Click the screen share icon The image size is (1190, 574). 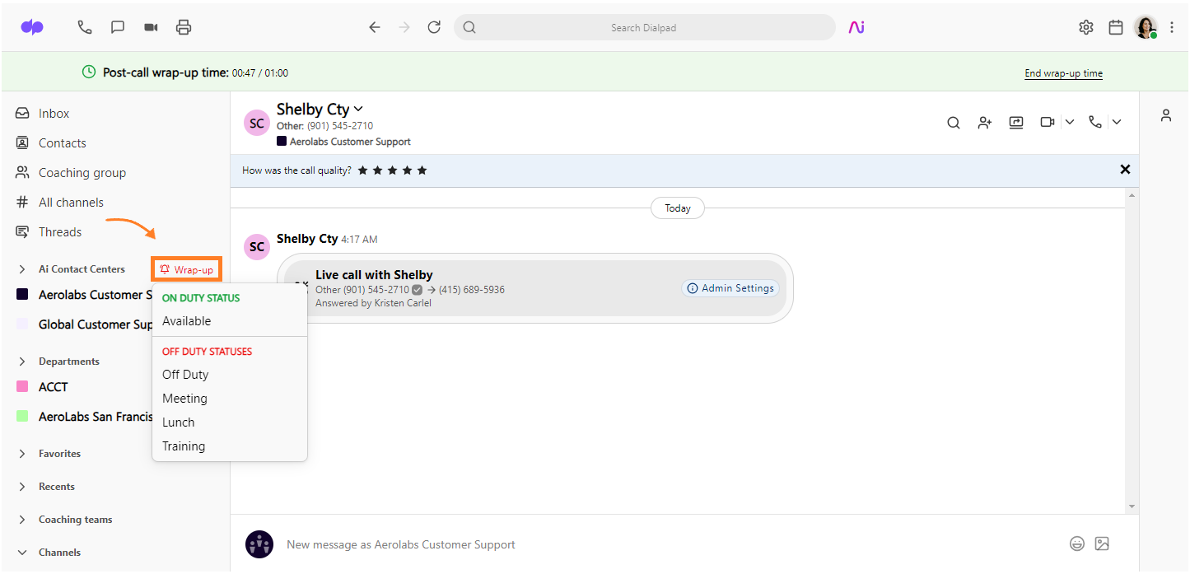pyautogui.click(x=1016, y=122)
